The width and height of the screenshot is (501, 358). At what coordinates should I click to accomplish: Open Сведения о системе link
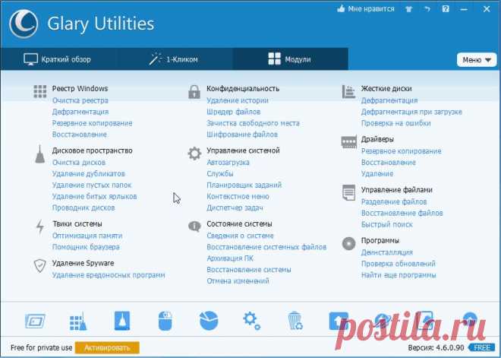coord(240,236)
